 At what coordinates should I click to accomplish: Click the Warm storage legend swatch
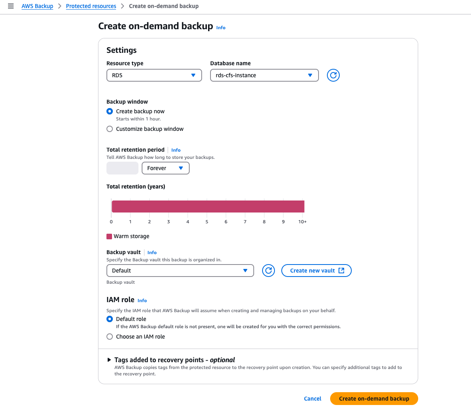109,237
